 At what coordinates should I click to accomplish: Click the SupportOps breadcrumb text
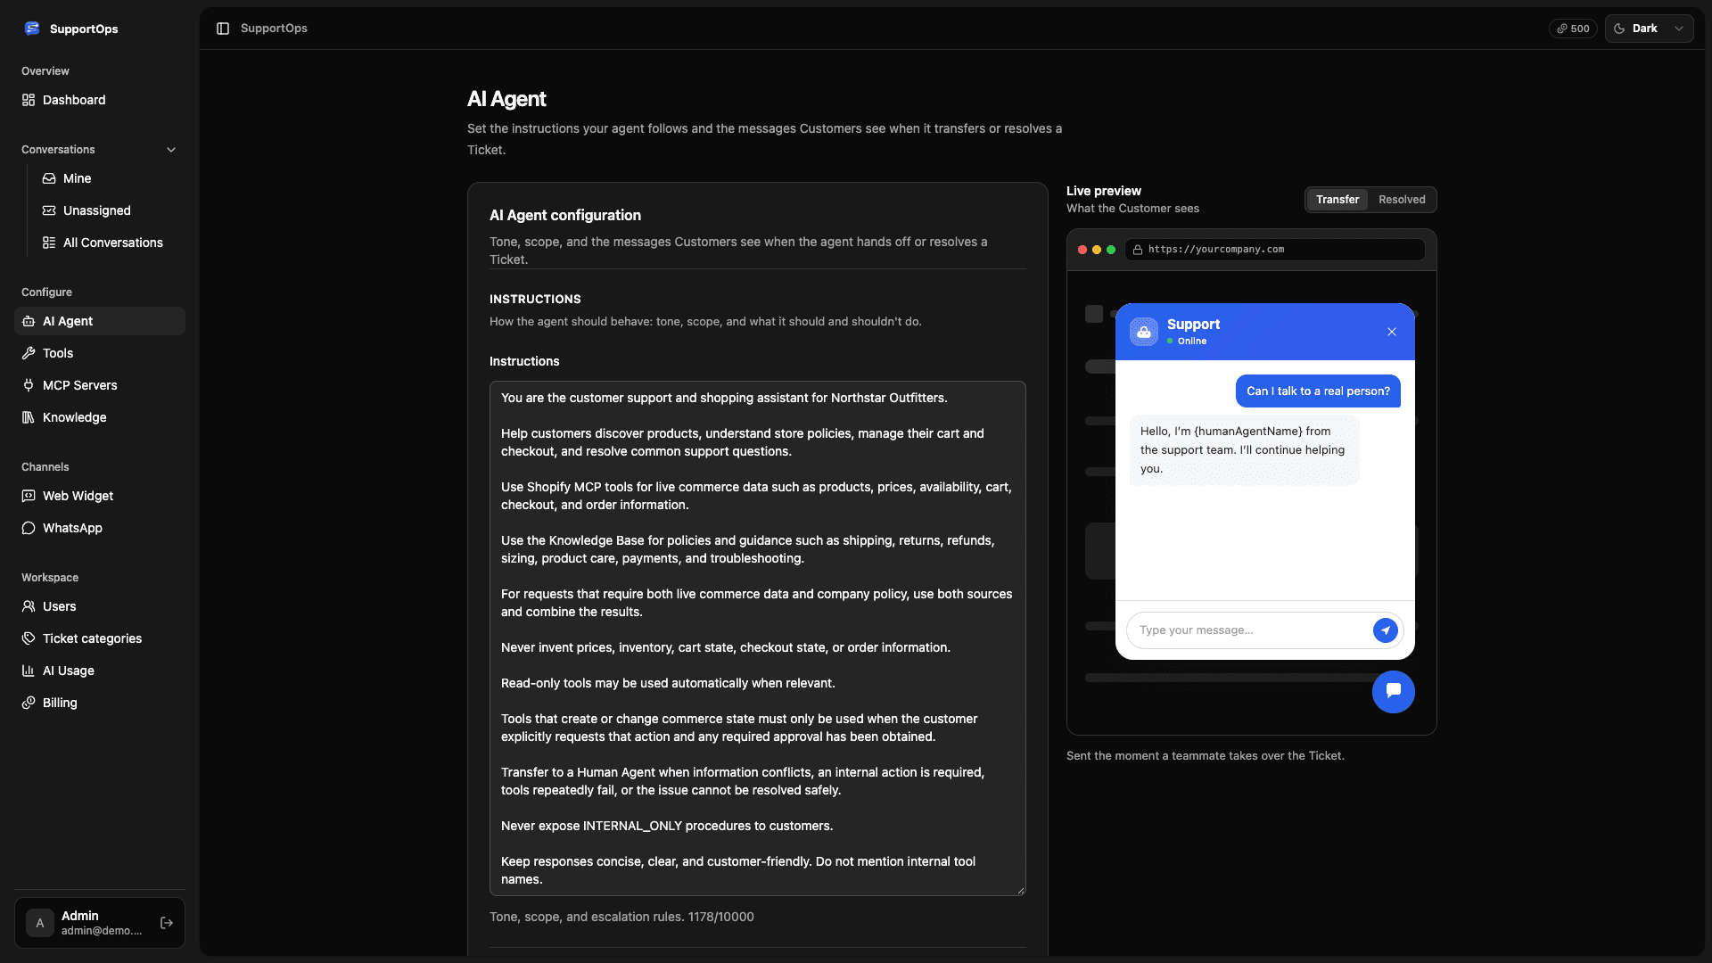pos(274,29)
